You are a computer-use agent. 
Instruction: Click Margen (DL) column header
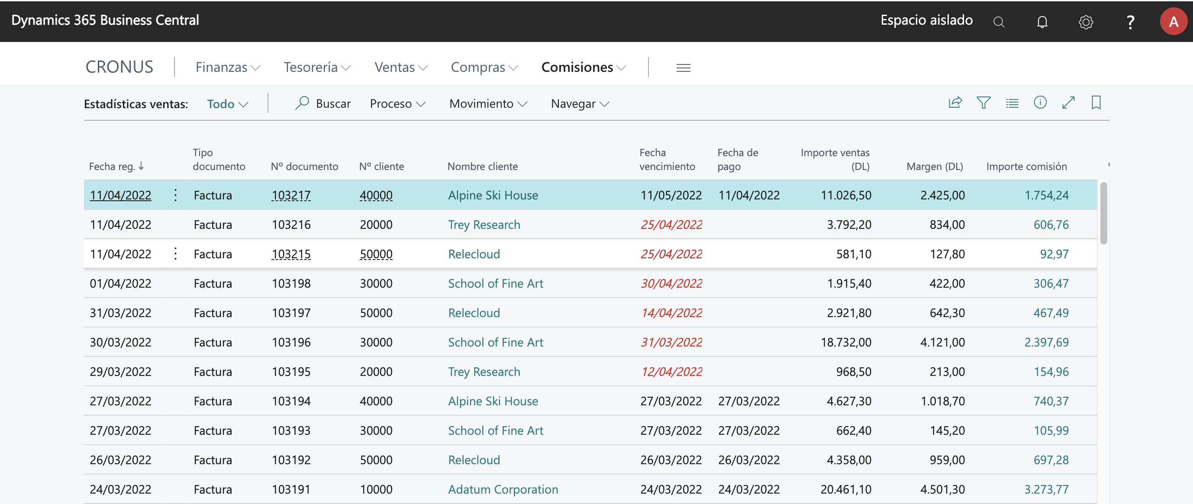[934, 166]
